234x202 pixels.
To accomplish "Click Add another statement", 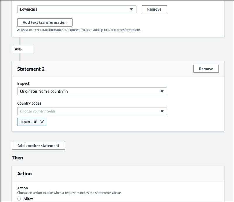I will pos(38,146).
